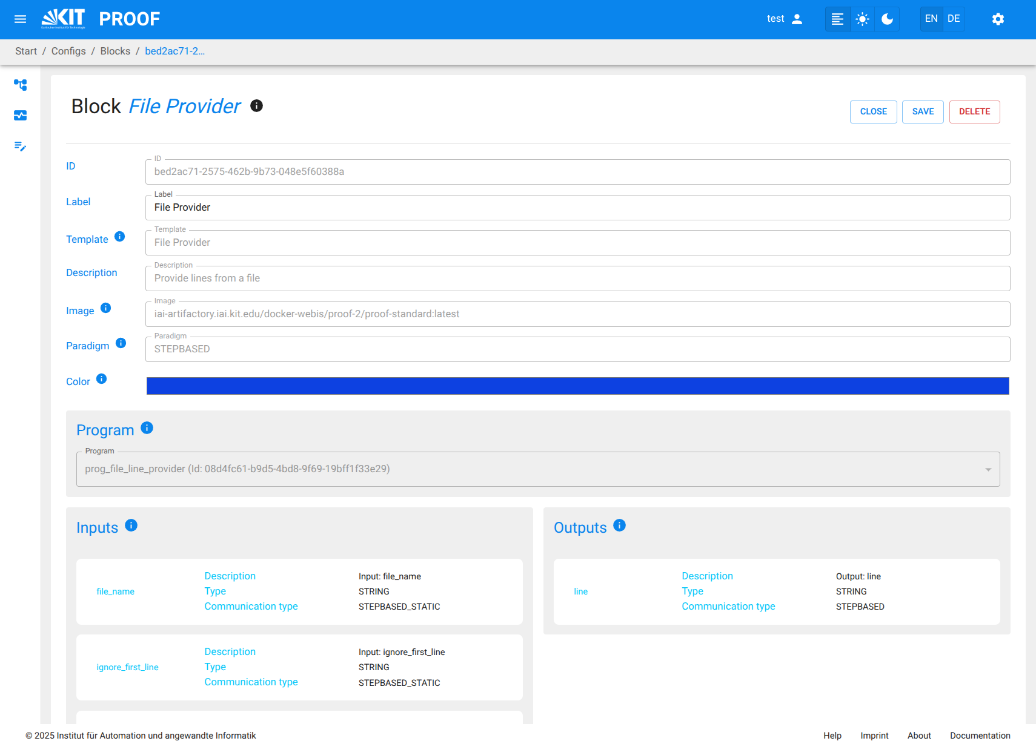Expand the Description of the file_name input
1036x741 pixels.
[230, 576]
